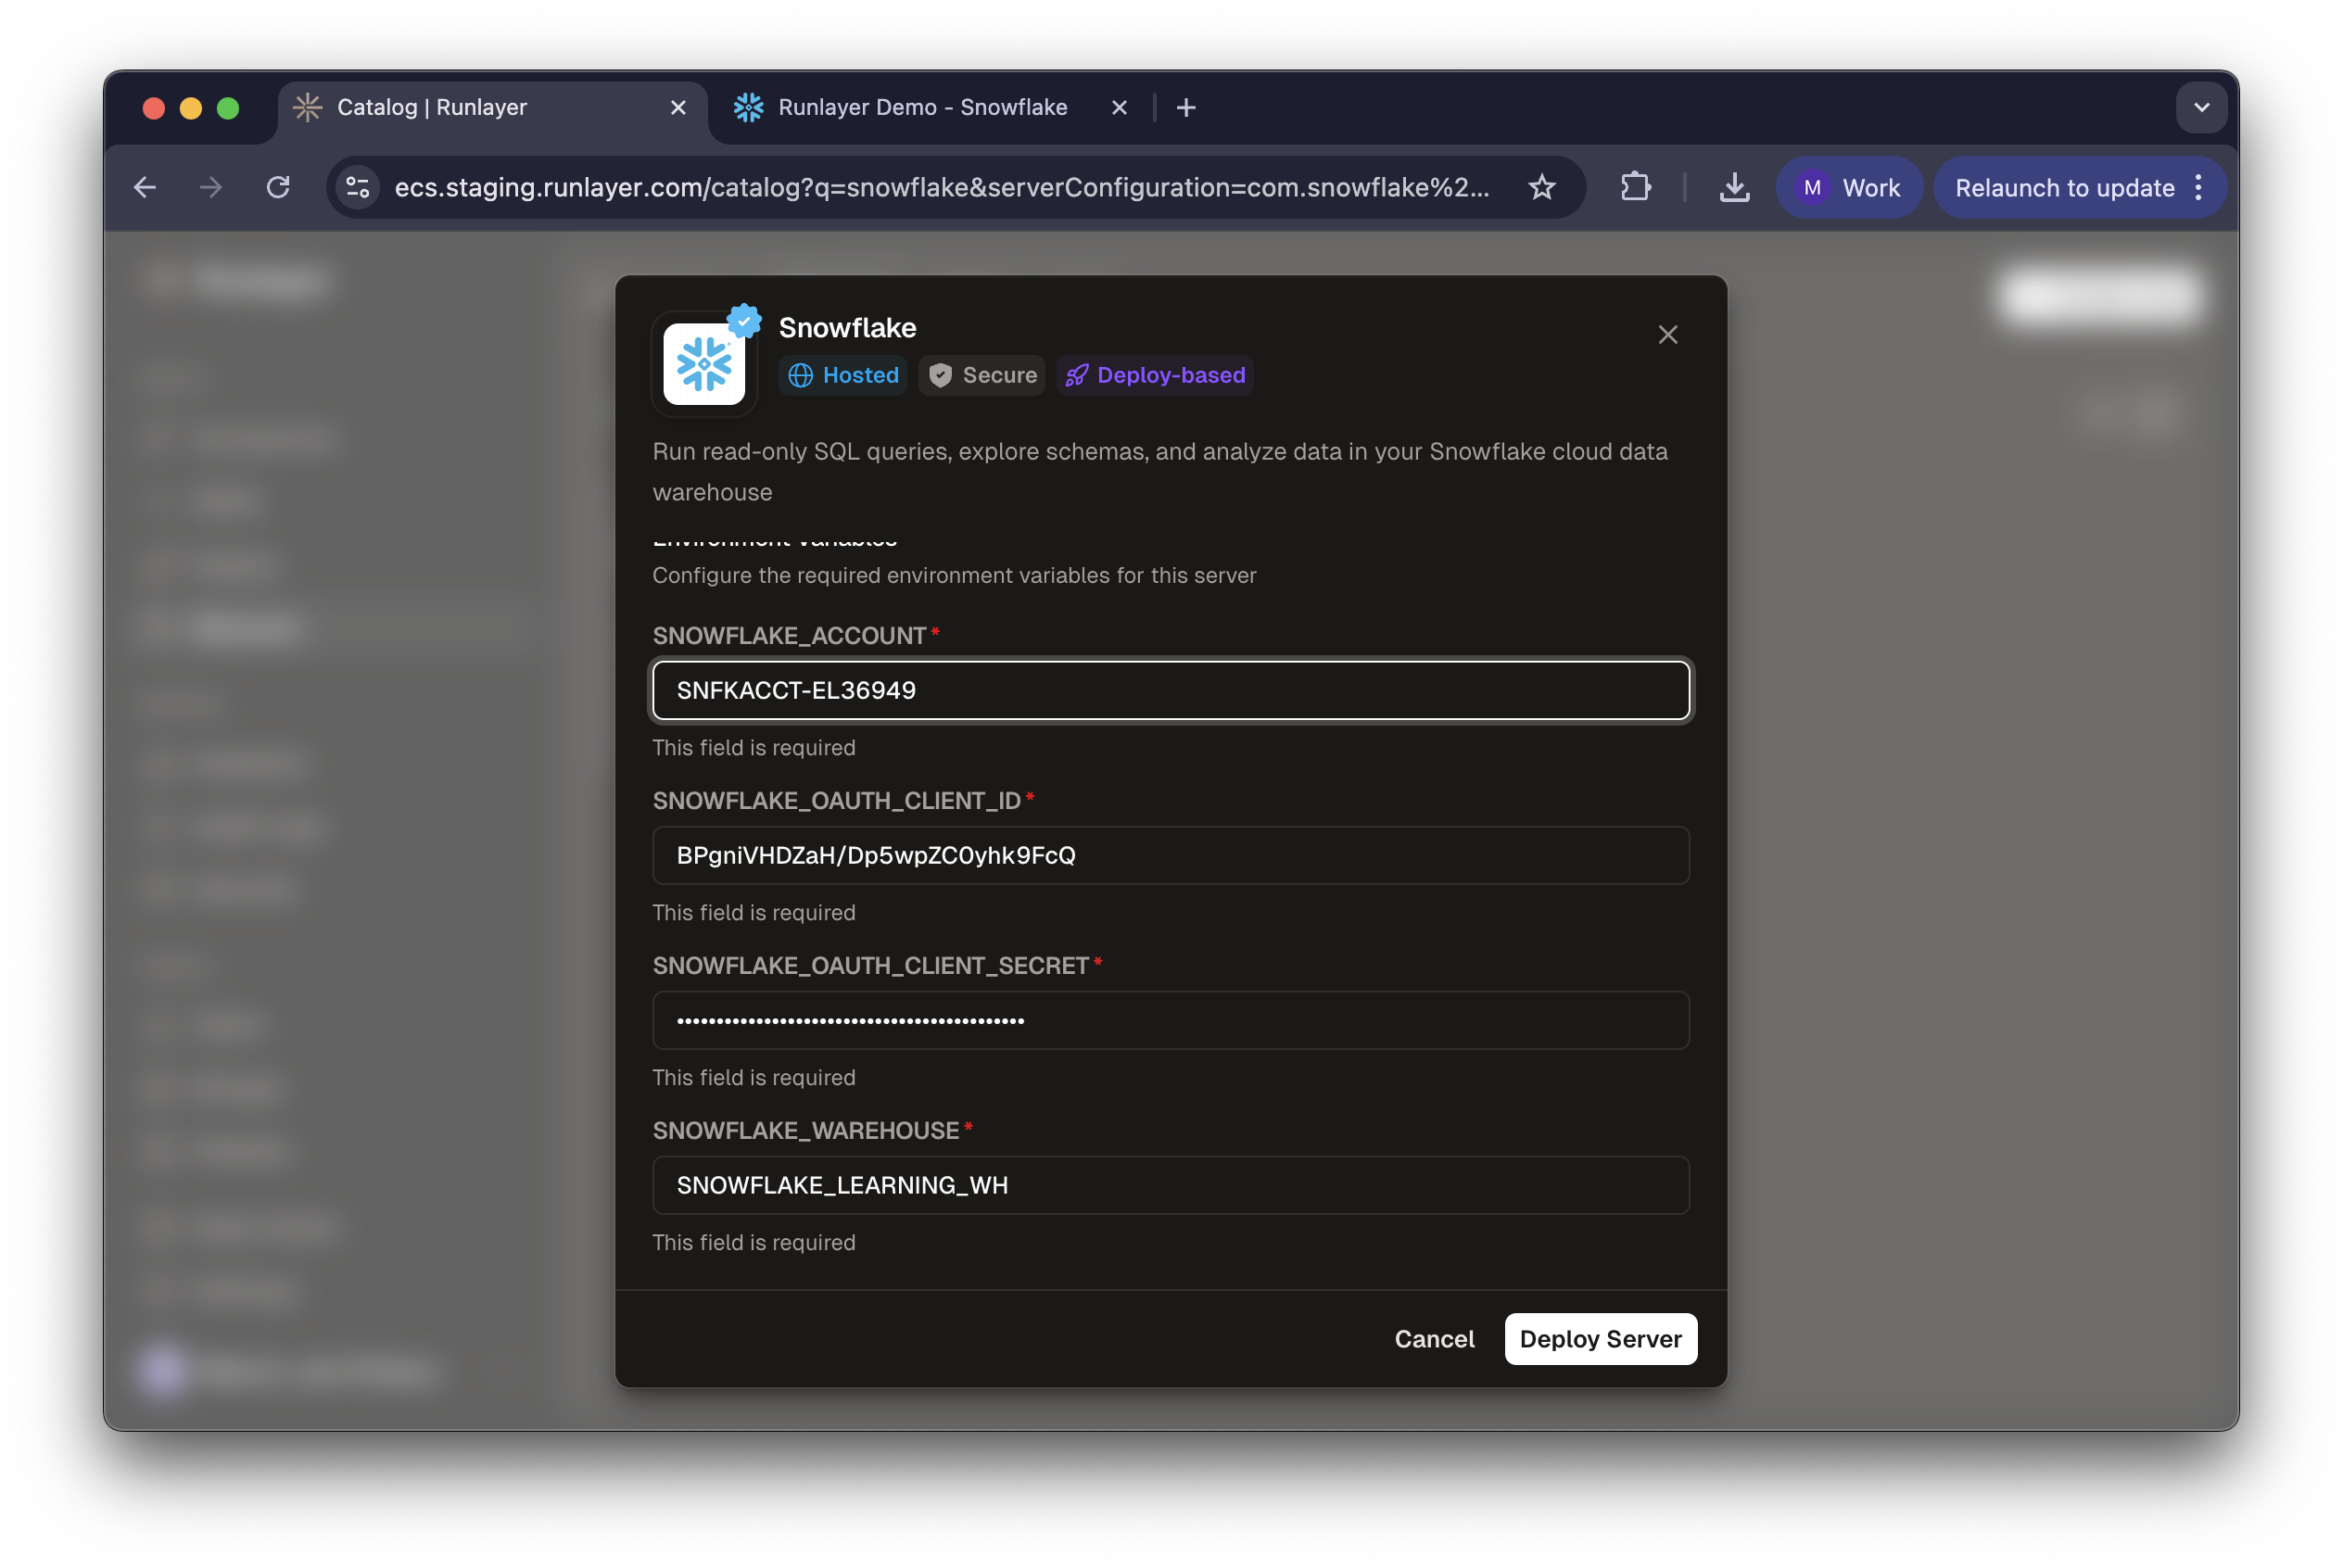
Task: Open the three-dot menu beside Relaunch to update
Action: (2199, 187)
